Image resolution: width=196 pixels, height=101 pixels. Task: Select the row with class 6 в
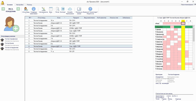(78, 43)
